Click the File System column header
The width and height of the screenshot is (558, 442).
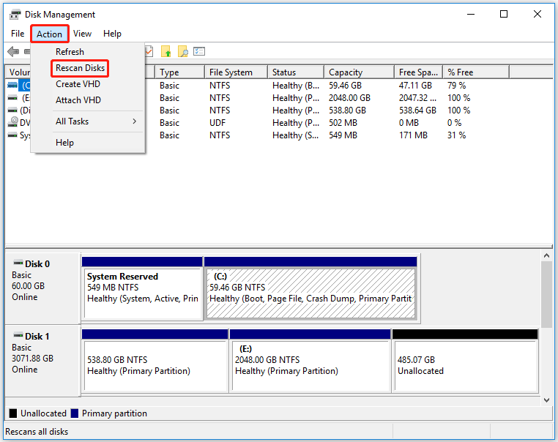point(231,72)
